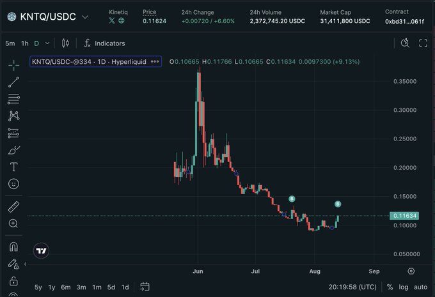Collapse the drawing toolbar arrow
The image size is (435, 297).
coord(25,264)
